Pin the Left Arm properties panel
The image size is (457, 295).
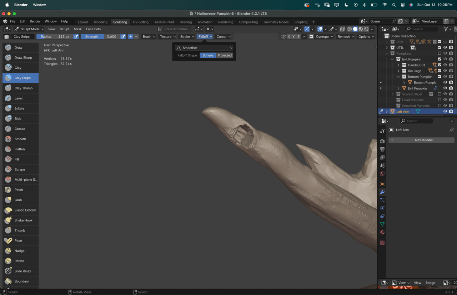pyautogui.click(x=452, y=130)
